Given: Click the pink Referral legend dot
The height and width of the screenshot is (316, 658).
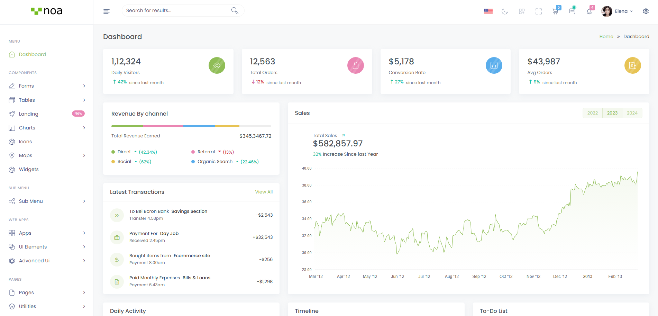Looking at the screenshot, I should coord(193,152).
